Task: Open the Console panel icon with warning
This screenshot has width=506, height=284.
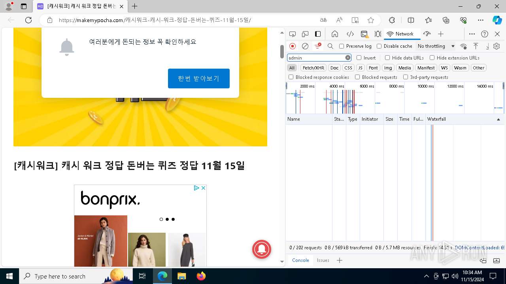Action: [x=364, y=34]
